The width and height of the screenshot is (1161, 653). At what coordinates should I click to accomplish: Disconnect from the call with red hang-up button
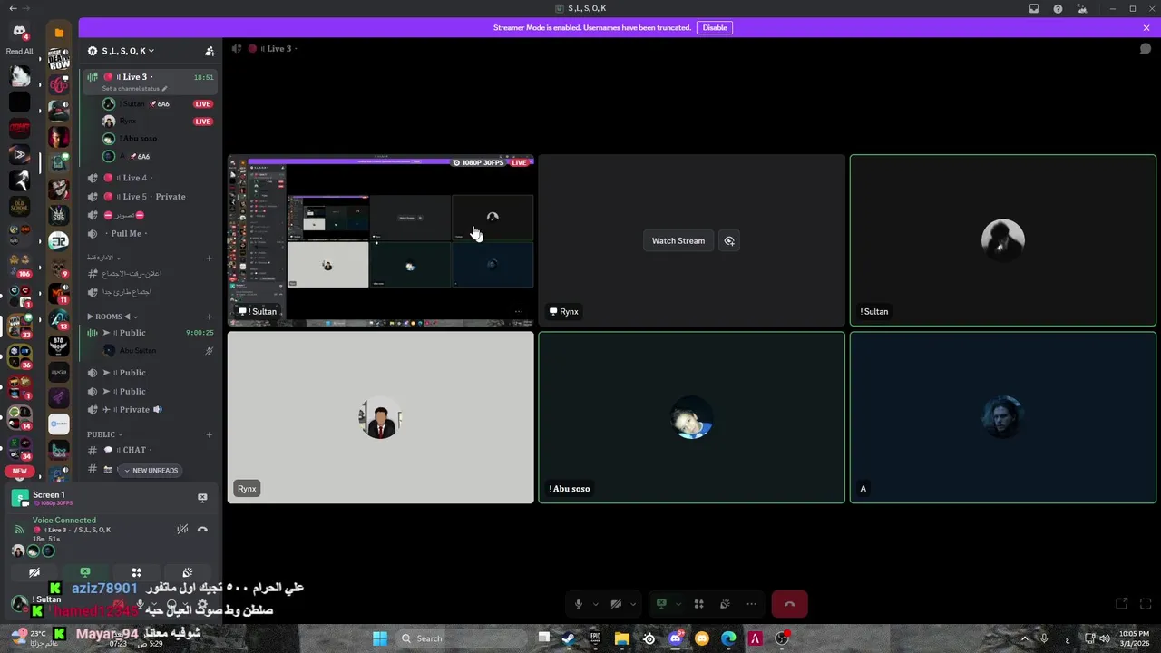(x=789, y=604)
